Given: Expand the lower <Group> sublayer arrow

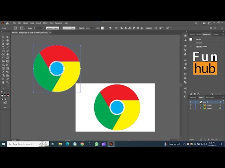Looking at the screenshot, I should pos(201,108).
